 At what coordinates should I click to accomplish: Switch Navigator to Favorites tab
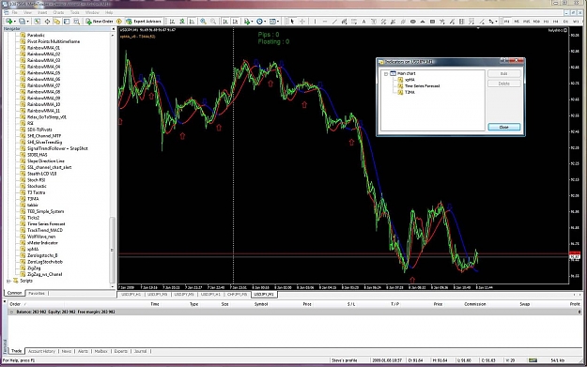(x=37, y=293)
